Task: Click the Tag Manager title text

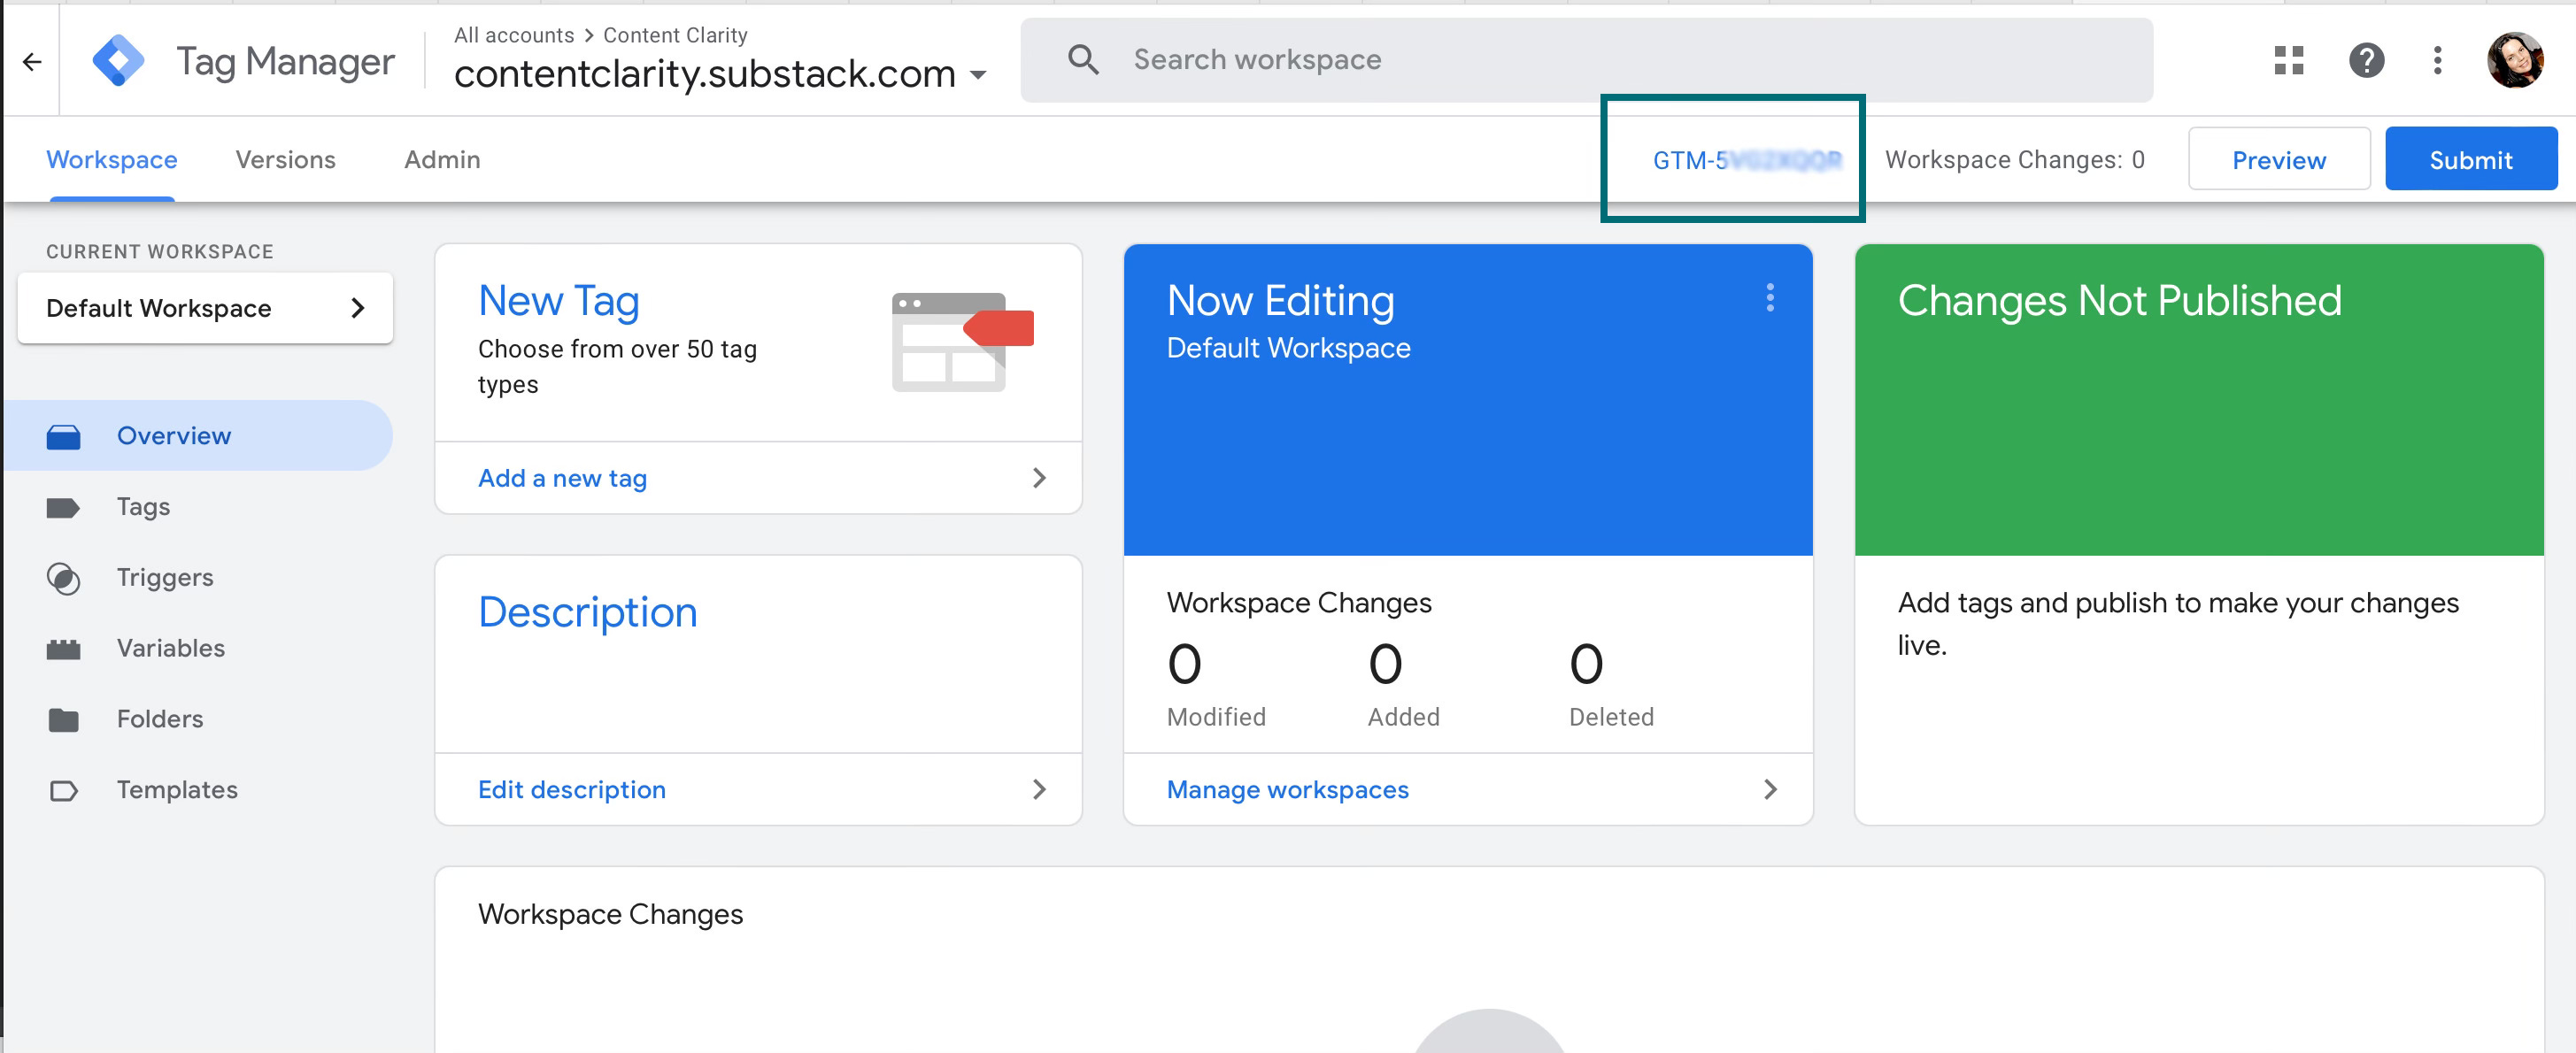Action: 285,62
